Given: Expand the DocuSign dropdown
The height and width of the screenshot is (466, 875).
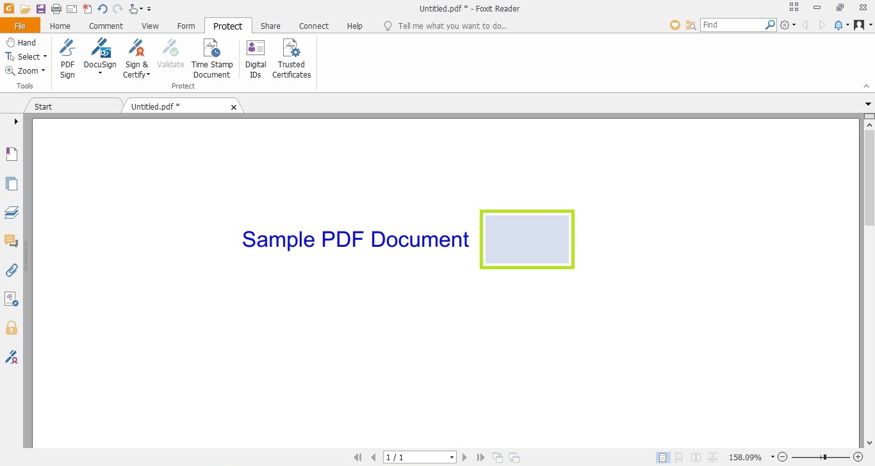Looking at the screenshot, I should (x=100, y=73).
